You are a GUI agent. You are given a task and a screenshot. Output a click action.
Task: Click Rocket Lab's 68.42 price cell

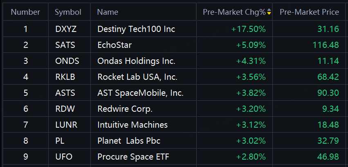click(328, 77)
